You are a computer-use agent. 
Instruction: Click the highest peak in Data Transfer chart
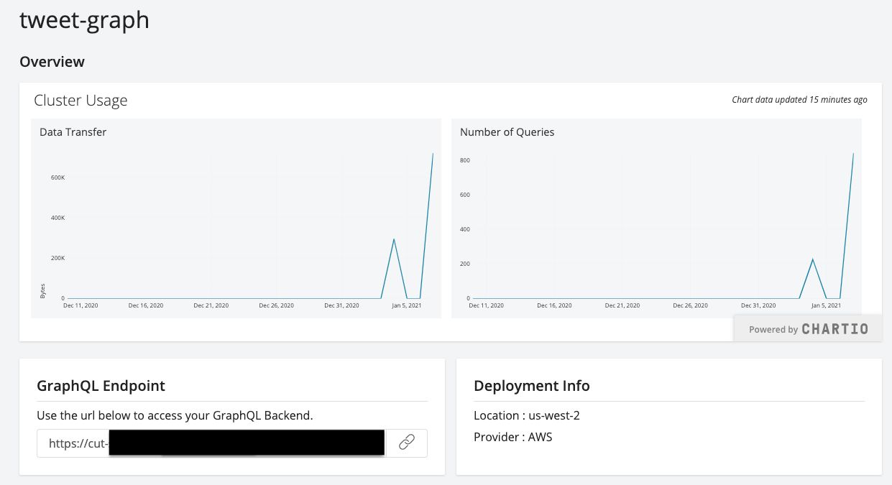[x=433, y=154]
